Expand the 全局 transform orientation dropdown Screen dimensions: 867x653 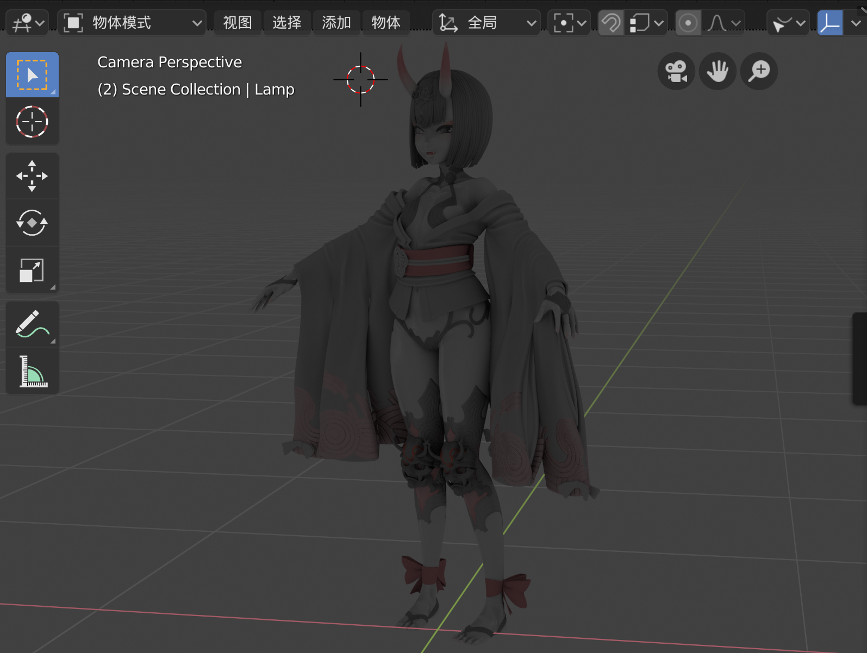(x=486, y=23)
